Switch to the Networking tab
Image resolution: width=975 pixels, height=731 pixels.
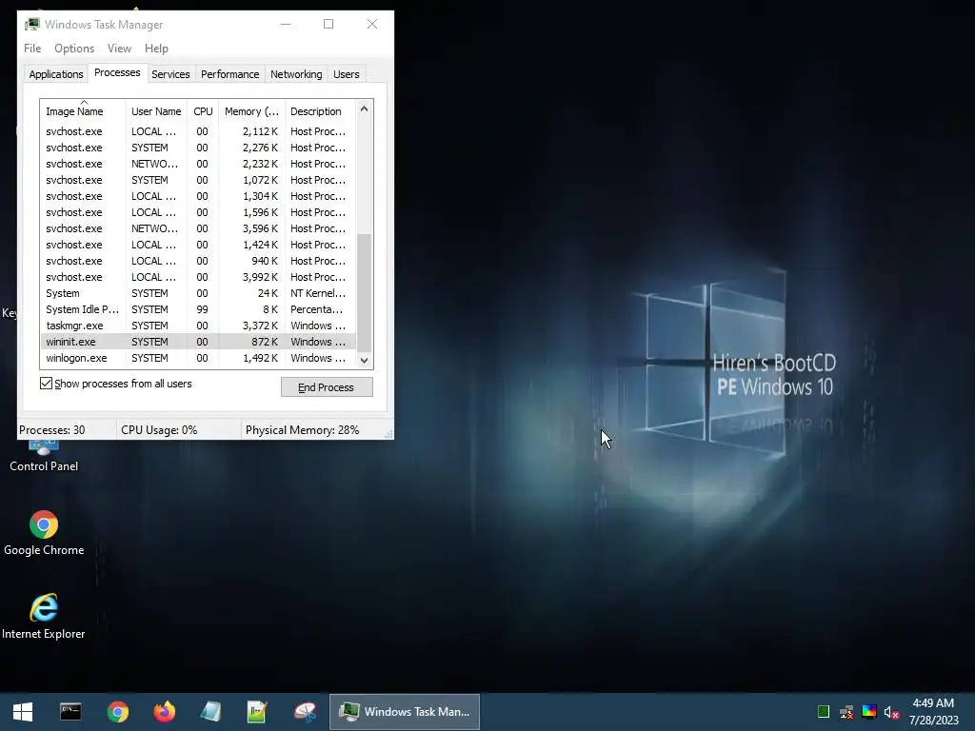point(296,74)
